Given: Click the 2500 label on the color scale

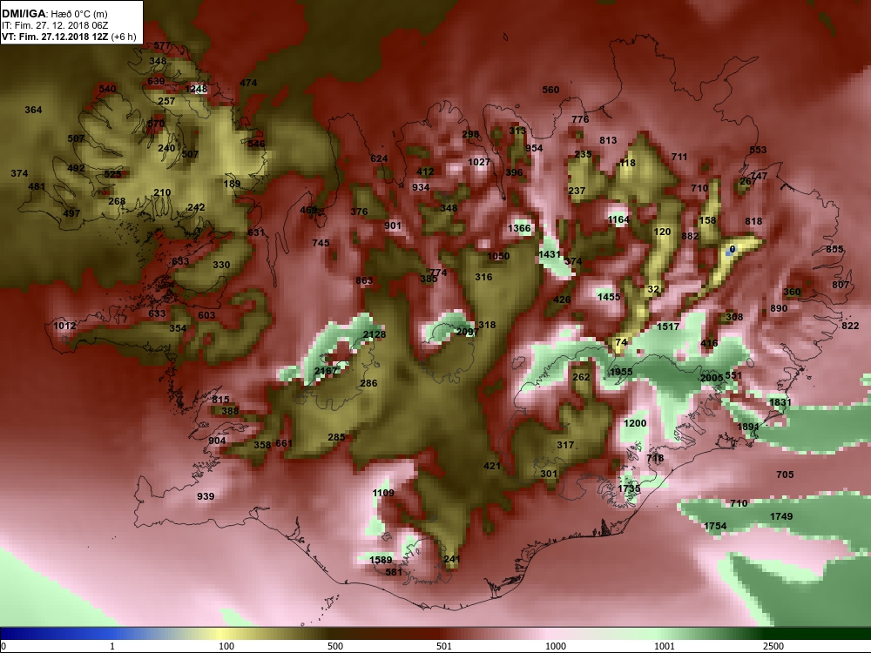Looking at the screenshot, I should point(773,646).
